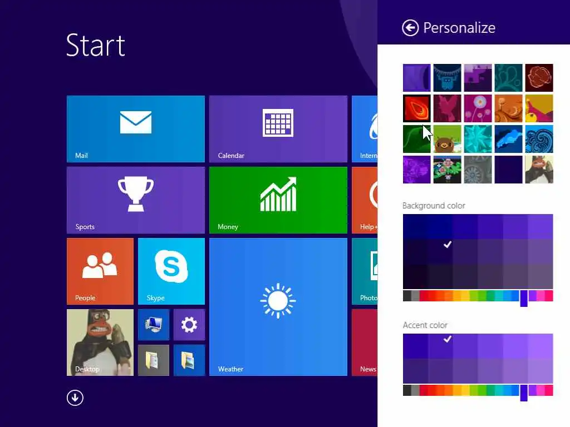Select the pink dandelion background
The image size is (570, 427).
(x=478, y=108)
